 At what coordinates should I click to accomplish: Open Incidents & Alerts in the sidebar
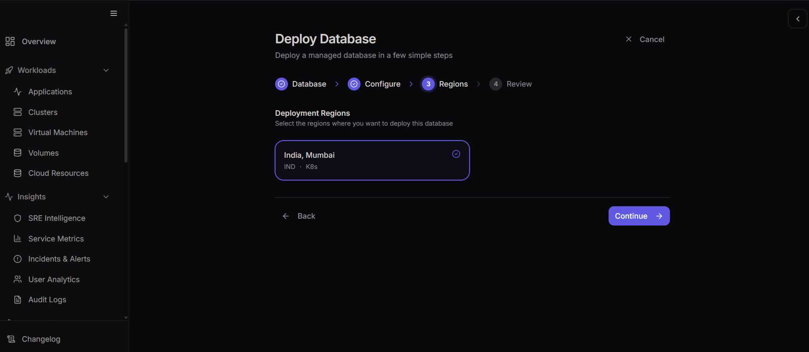59,259
